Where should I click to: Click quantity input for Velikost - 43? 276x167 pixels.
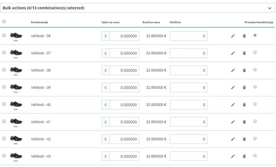click(x=189, y=156)
